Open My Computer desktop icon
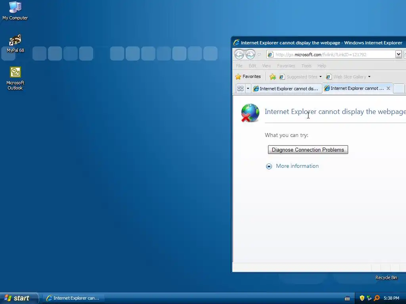The height and width of the screenshot is (304, 406). pyautogui.click(x=15, y=10)
